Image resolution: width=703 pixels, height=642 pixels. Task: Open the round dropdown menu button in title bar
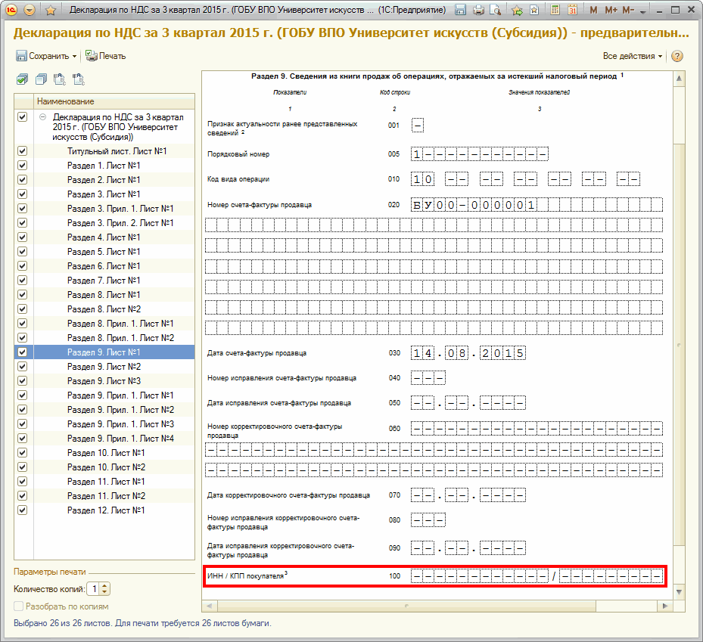30,9
